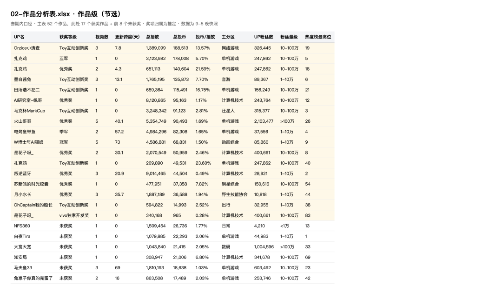Click the 苏新皓的时光胶囊 name cell

pyautogui.click(x=31, y=184)
